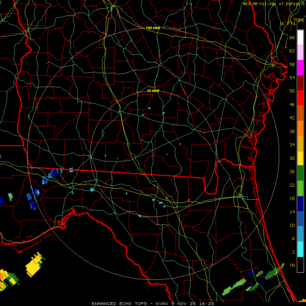Image resolution: width=306 pixels, height=306 pixels.
Task: Click the legend value '30'
Action: [292, 158]
